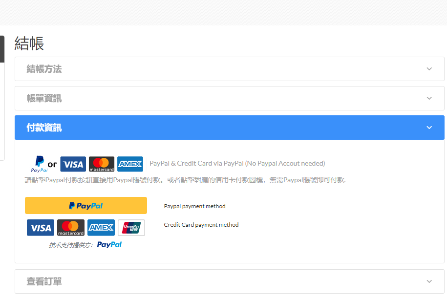The image size is (447, 300).
Task: Choose the UnionPay card payment icon
Action: click(x=131, y=228)
